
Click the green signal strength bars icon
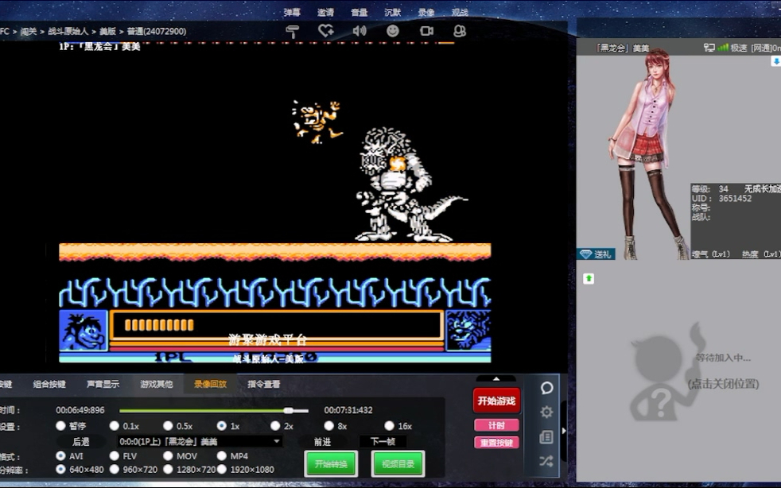(x=723, y=48)
